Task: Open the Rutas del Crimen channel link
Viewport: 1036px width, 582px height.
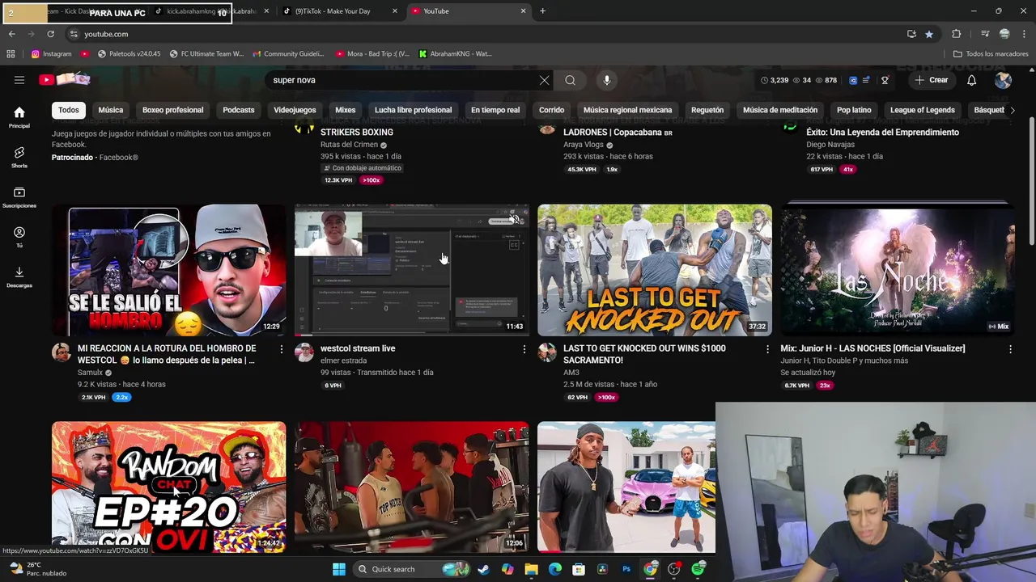Action: click(x=350, y=145)
